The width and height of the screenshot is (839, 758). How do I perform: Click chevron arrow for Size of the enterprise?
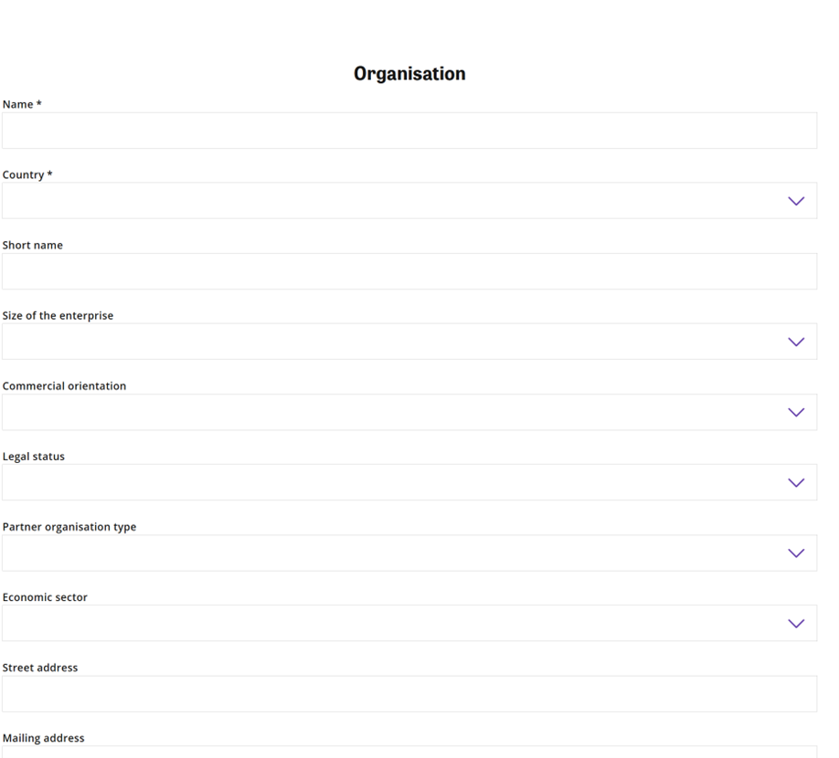pyautogui.click(x=795, y=342)
